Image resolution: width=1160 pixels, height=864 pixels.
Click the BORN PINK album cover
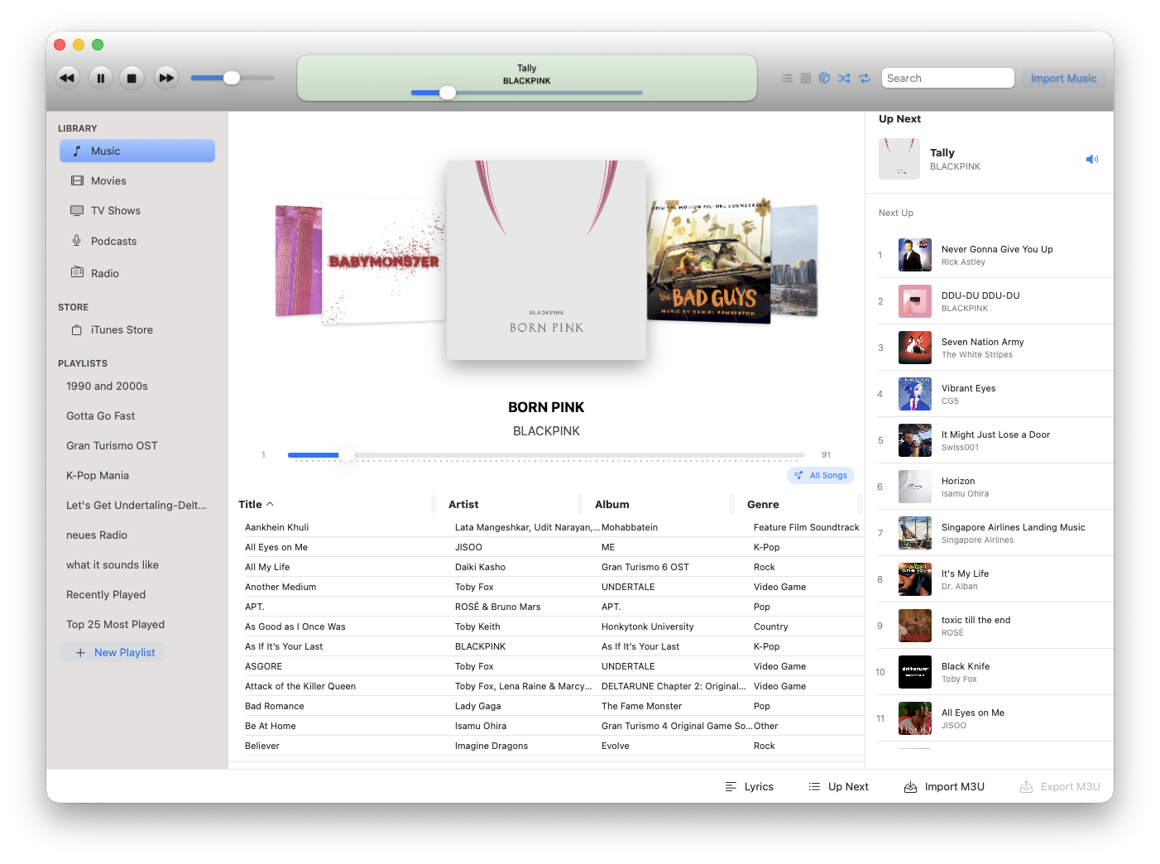pos(546,260)
